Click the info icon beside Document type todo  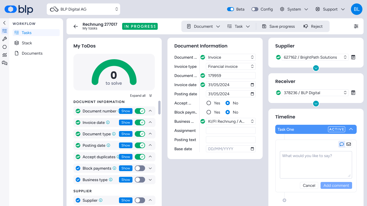(114, 134)
